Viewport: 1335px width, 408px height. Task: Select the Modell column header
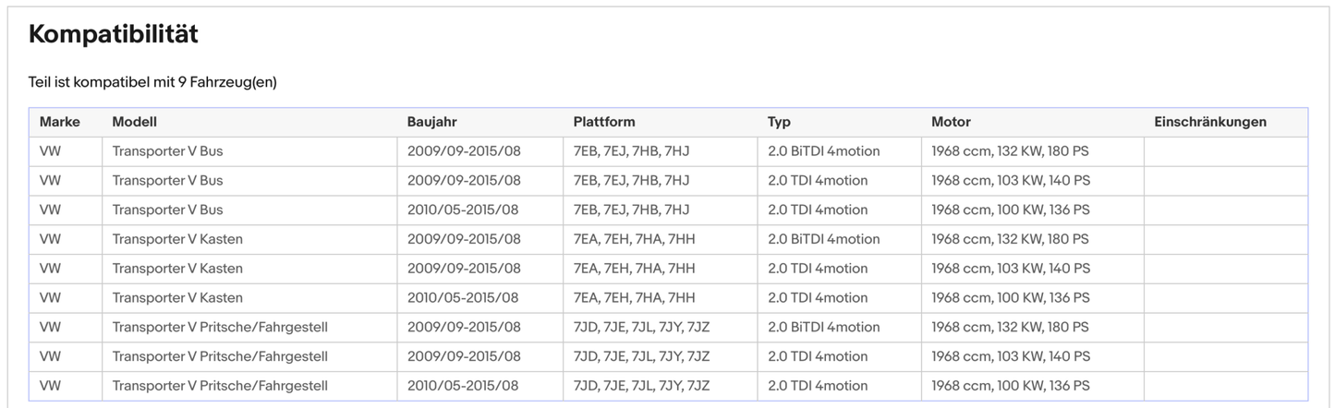coord(134,122)
